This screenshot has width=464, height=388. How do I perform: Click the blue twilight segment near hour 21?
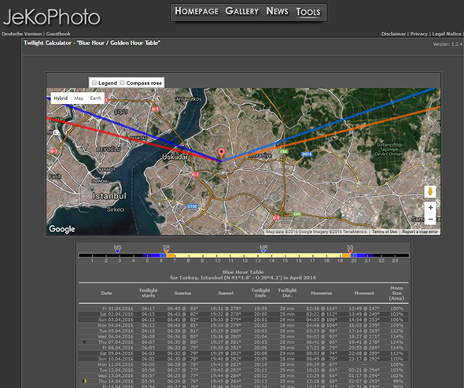pyautogui.click(x=365, y=255)
